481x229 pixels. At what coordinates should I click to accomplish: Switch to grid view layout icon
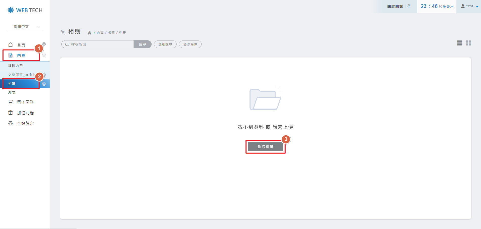468,43
